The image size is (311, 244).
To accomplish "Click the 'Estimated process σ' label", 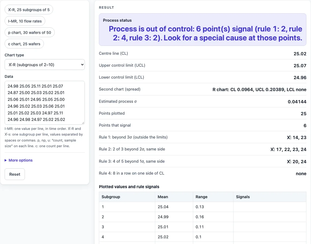I will point(118,101).
